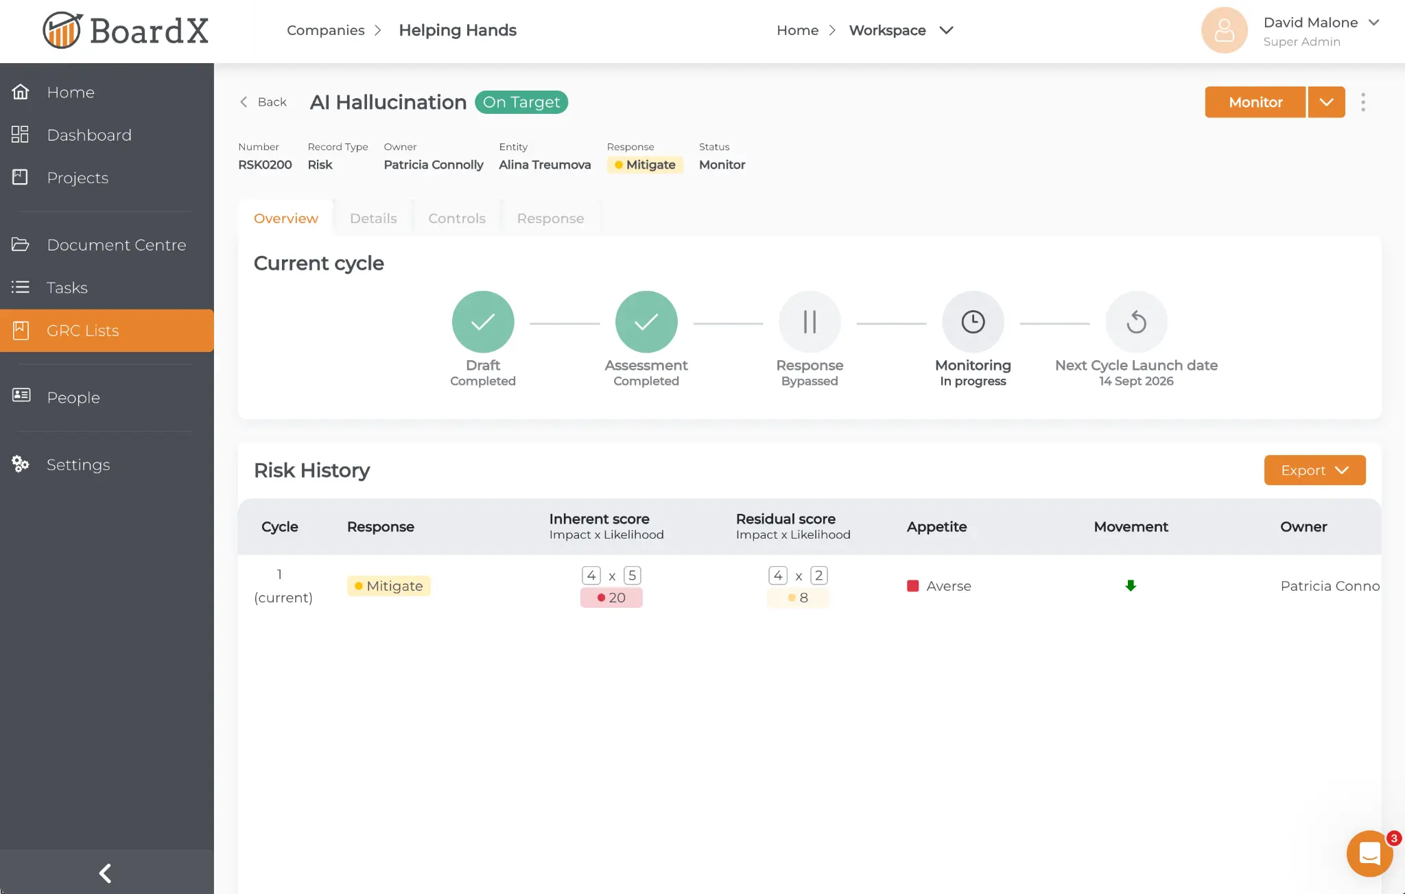
Task: Open the Controls tab
Action: (456, 218)
